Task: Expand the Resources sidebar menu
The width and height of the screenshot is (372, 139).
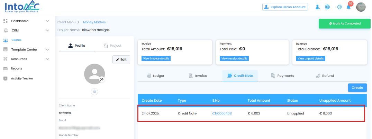Action: pyautogui.click(x=47, y=59)
